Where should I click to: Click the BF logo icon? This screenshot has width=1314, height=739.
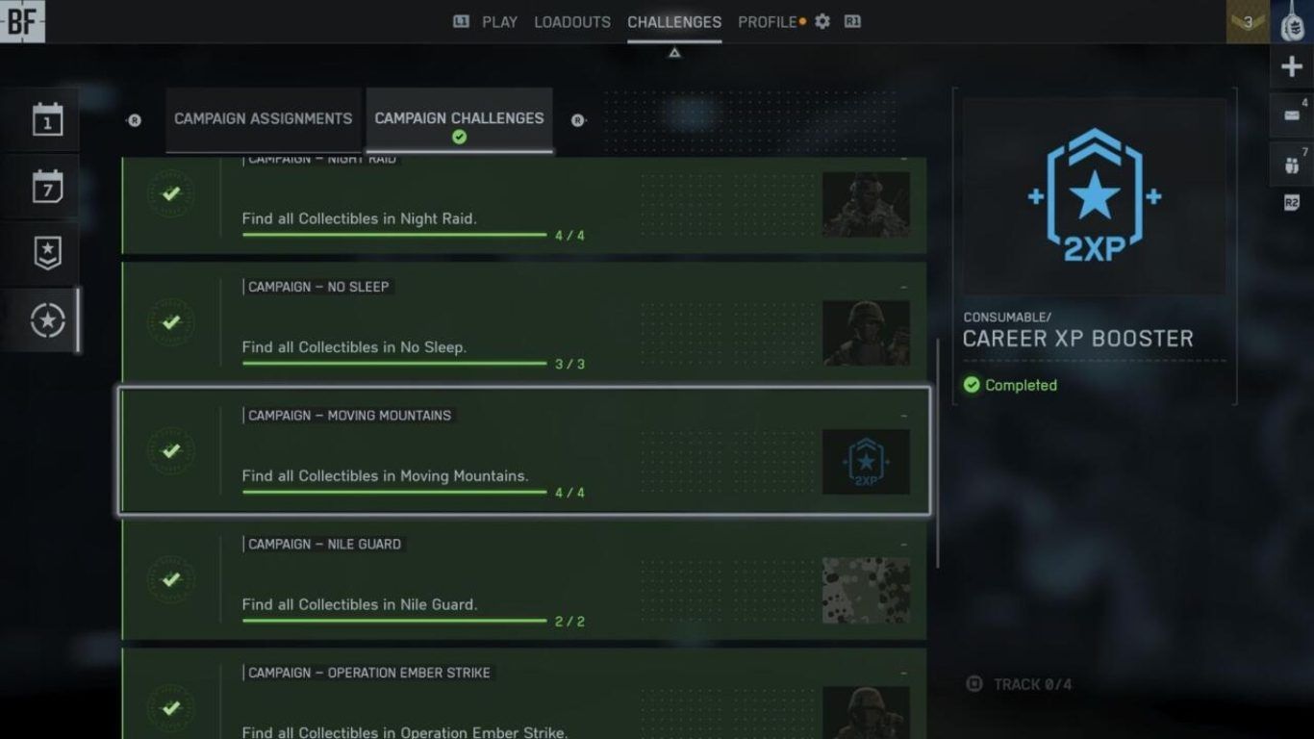click(22, 21)
